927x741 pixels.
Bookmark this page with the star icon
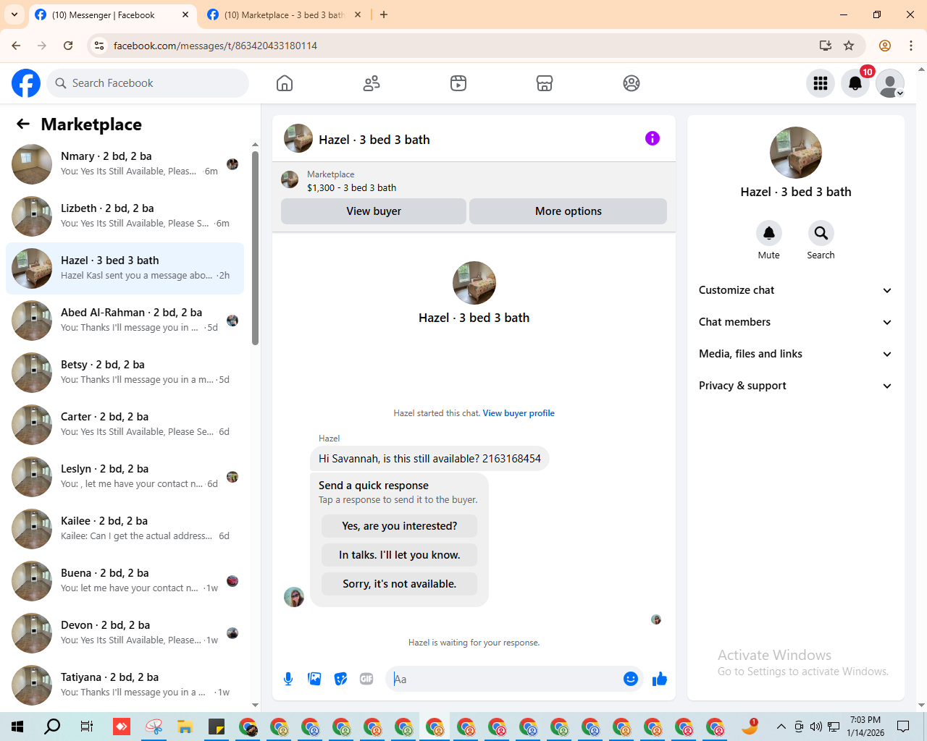849,46
